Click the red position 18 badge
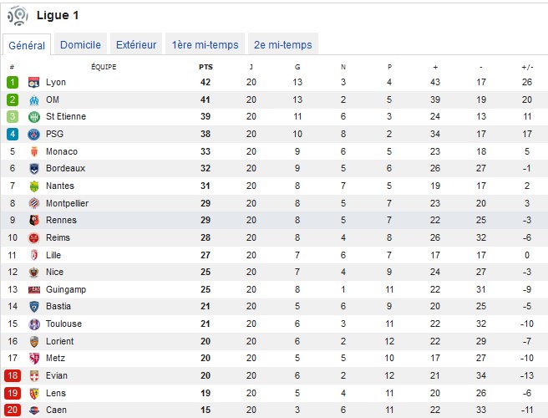 [13, 375]
